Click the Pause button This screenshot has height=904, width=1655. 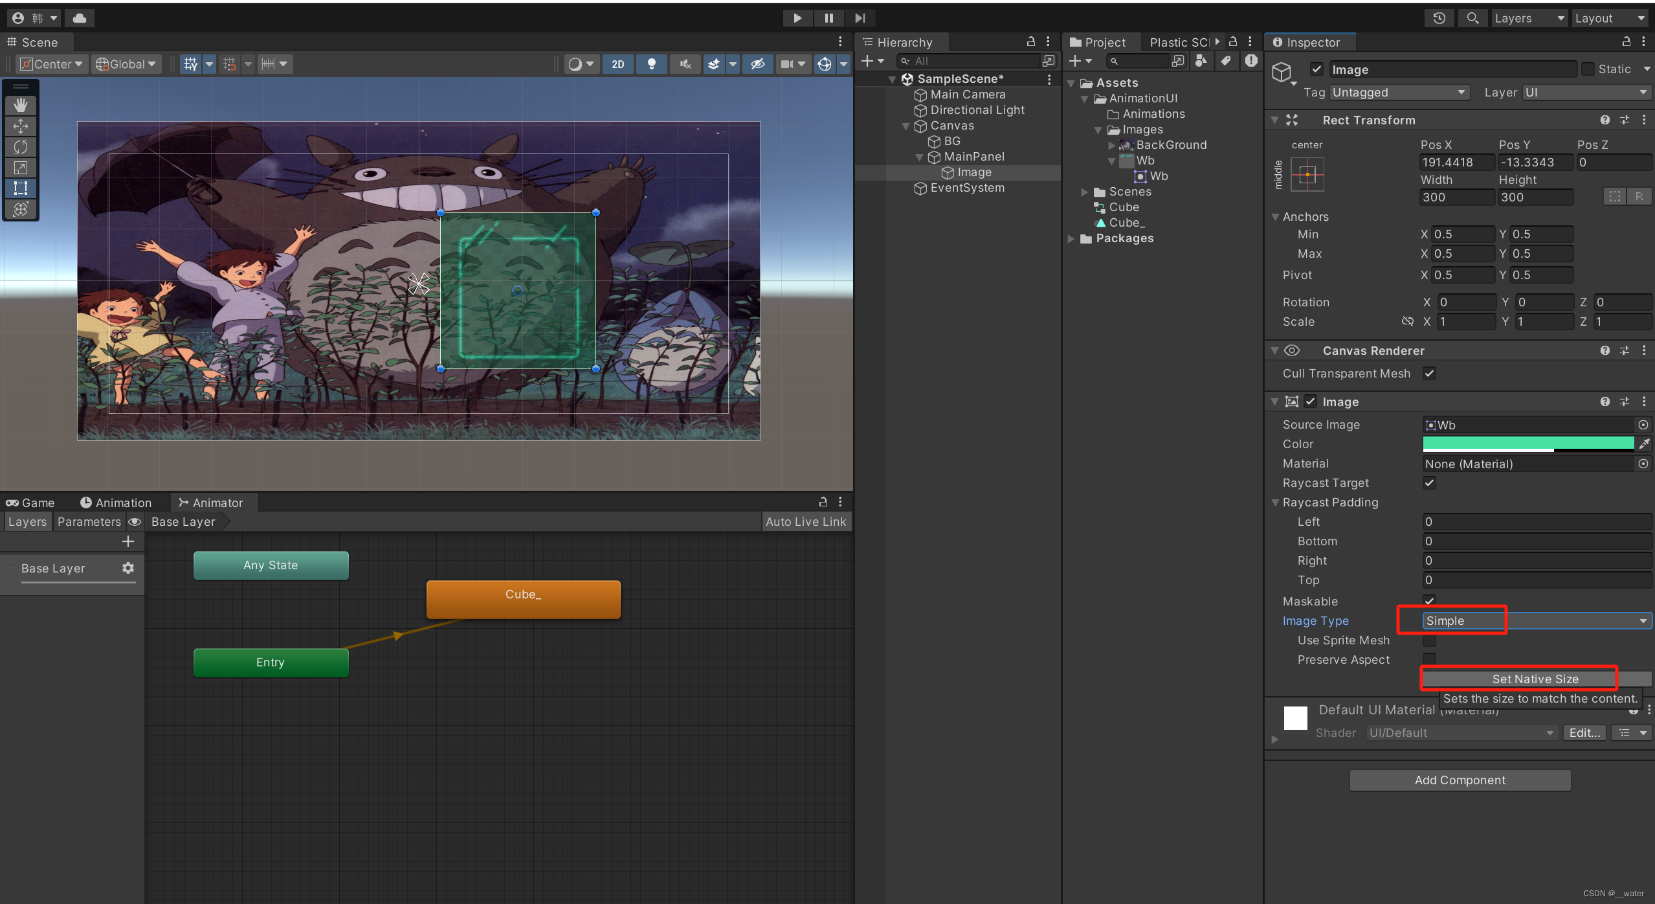(828, 18)
